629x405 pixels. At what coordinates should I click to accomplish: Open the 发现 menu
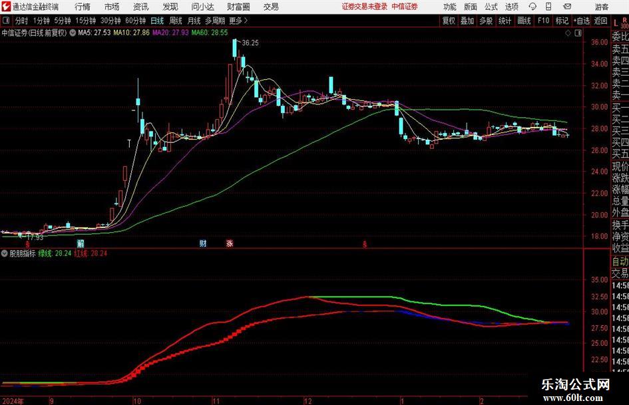[x=170, y=7]
